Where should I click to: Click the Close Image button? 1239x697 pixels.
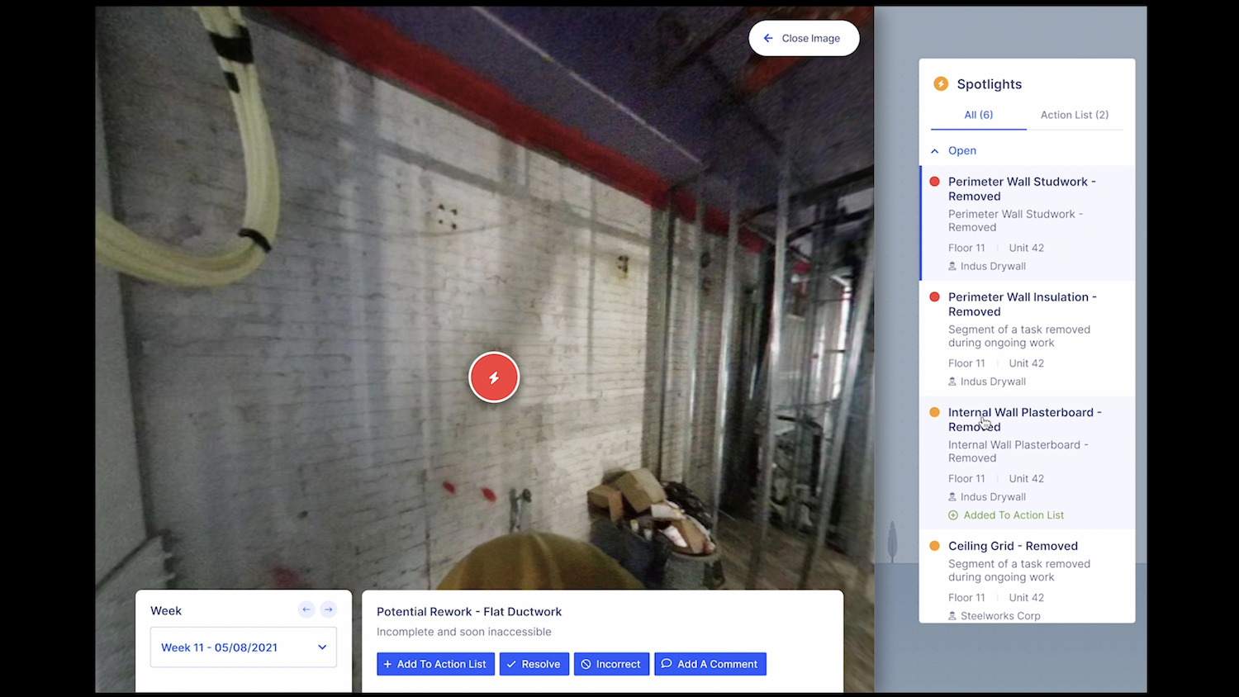point(804,37)
